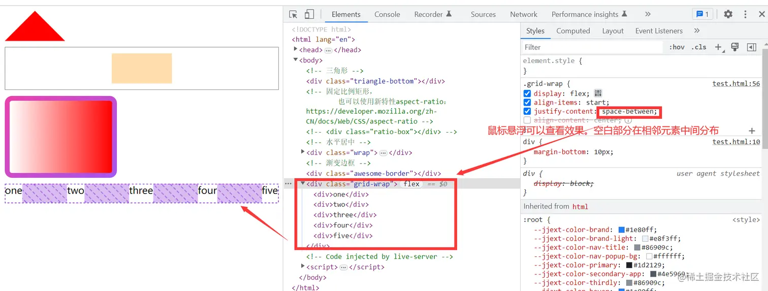The width and height of the screenshot is (768, 291).
Task: Click the word four in the page flex row
Action: (x=207, y=191)
